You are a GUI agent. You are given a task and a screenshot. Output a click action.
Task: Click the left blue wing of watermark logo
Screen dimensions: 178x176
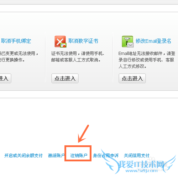pyautogui.click(x=110, y=161)
